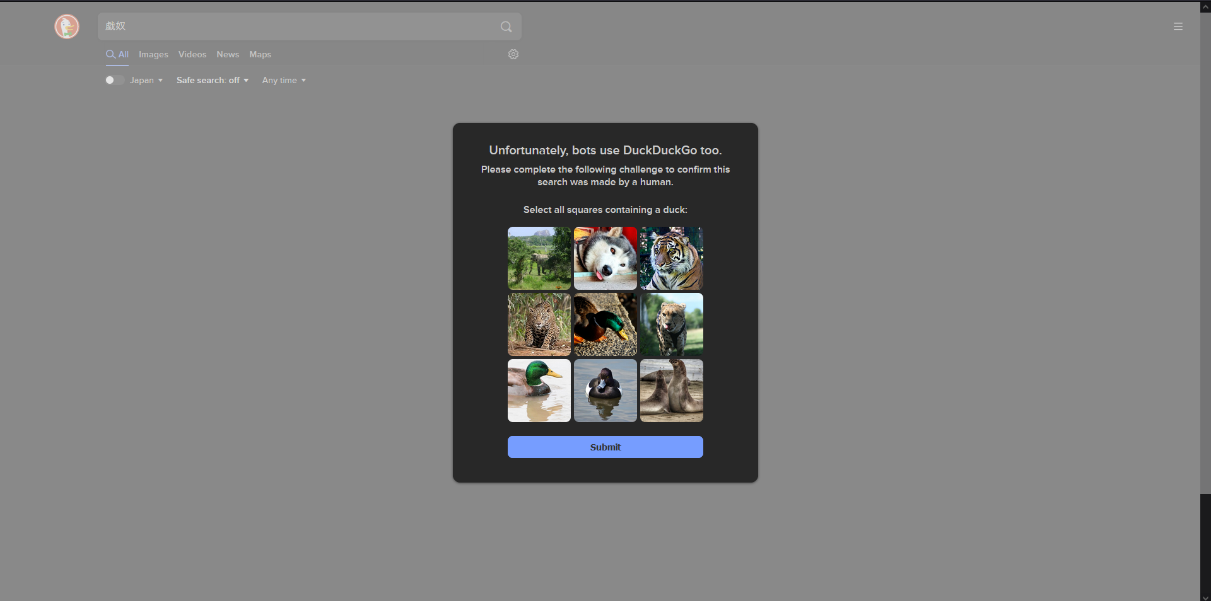
Task: Click the scrollbar up arrow
Action: click(x=1205, y=7)
